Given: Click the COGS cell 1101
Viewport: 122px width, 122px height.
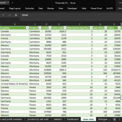Looking at the screenshot, I should 46,101.
